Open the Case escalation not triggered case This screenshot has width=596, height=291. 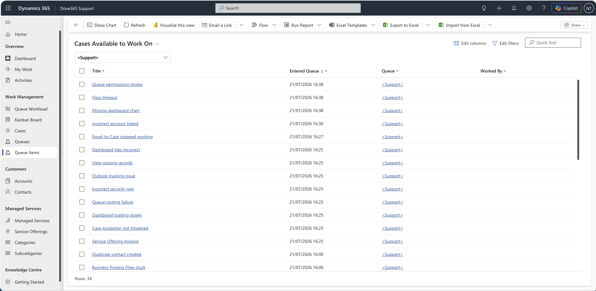[x=120, y=228]
